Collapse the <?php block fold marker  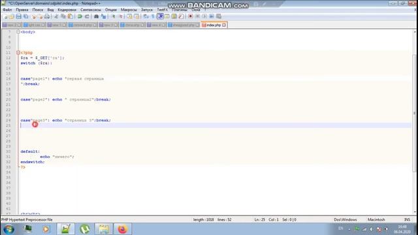click(x=18, y=52)
